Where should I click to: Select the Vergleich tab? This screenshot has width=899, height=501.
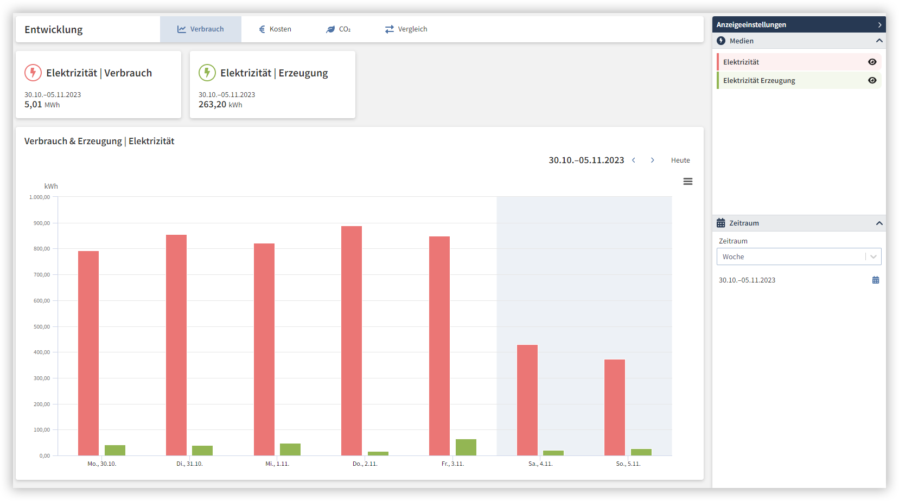[406, 29]
